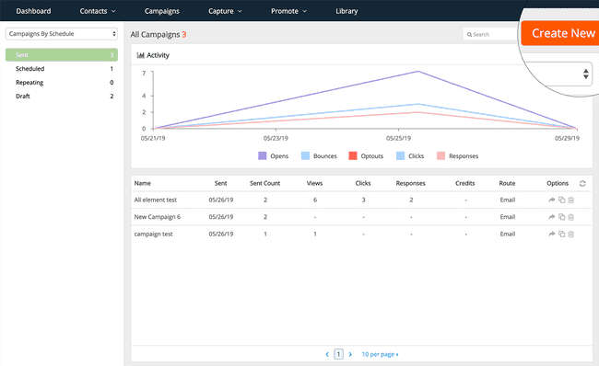
Task: Sort by the Name column header
Action: 142,183
